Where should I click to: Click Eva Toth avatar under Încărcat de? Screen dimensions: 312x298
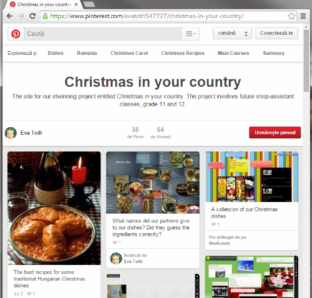116,258
